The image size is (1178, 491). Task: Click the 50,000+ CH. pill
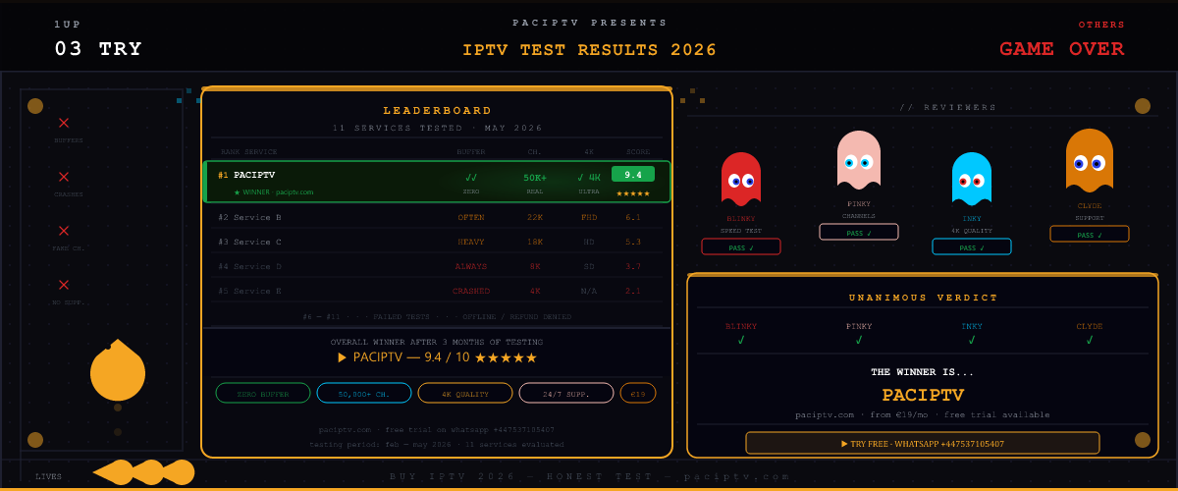[x=364, y=393]
